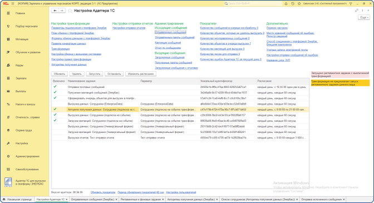Open the Самообслуживание sidebar icon
The width and height of the screenshot is (374, 203).
tap(8, 170)
